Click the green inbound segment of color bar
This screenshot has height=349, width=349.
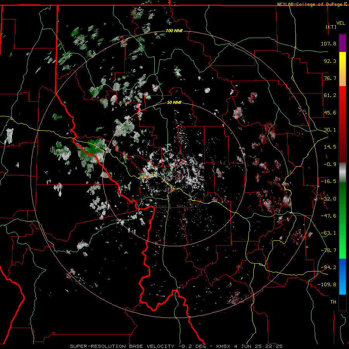342,220
